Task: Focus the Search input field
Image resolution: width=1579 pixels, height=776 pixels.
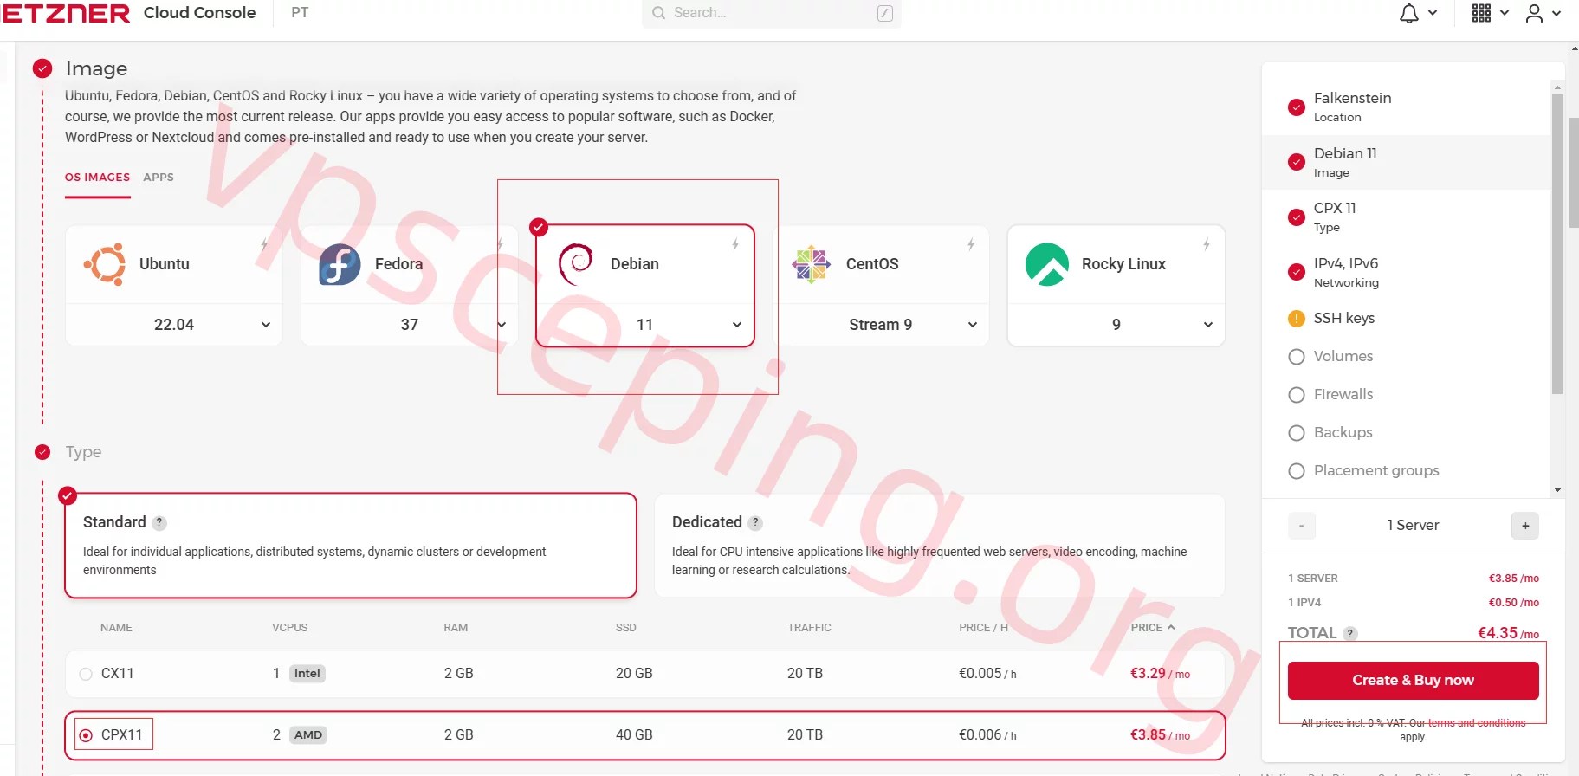Action: click(772, 13)
